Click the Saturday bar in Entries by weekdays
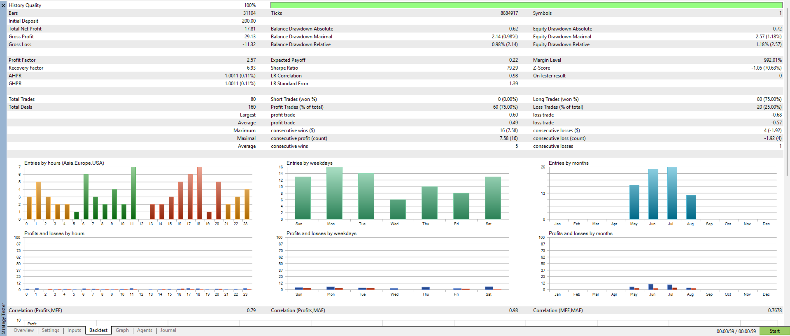 (493, 198)
